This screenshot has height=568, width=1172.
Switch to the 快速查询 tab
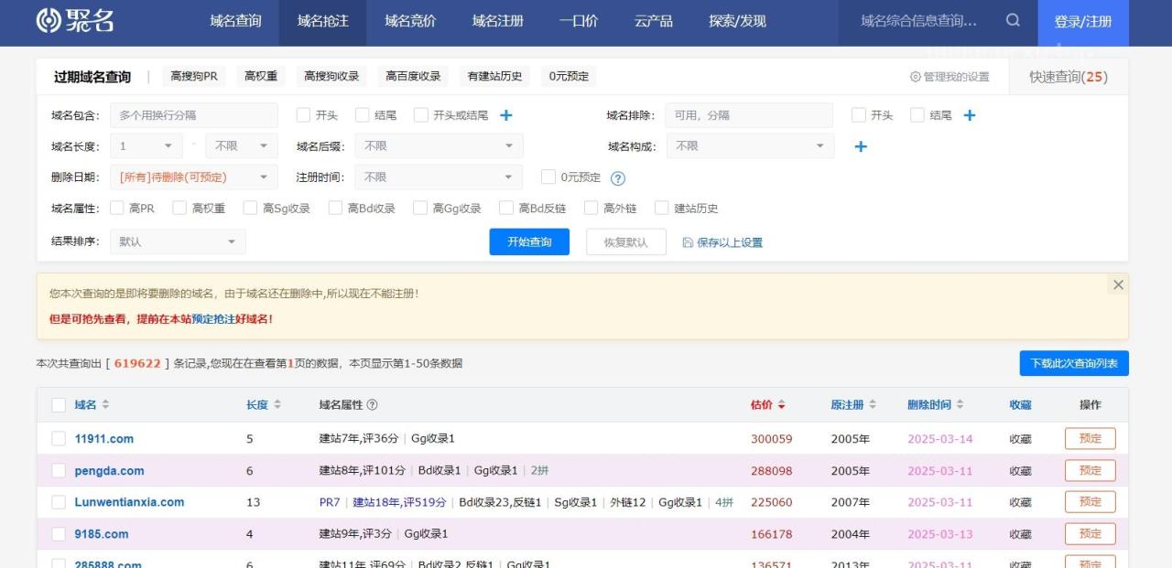pos(1068,77)
